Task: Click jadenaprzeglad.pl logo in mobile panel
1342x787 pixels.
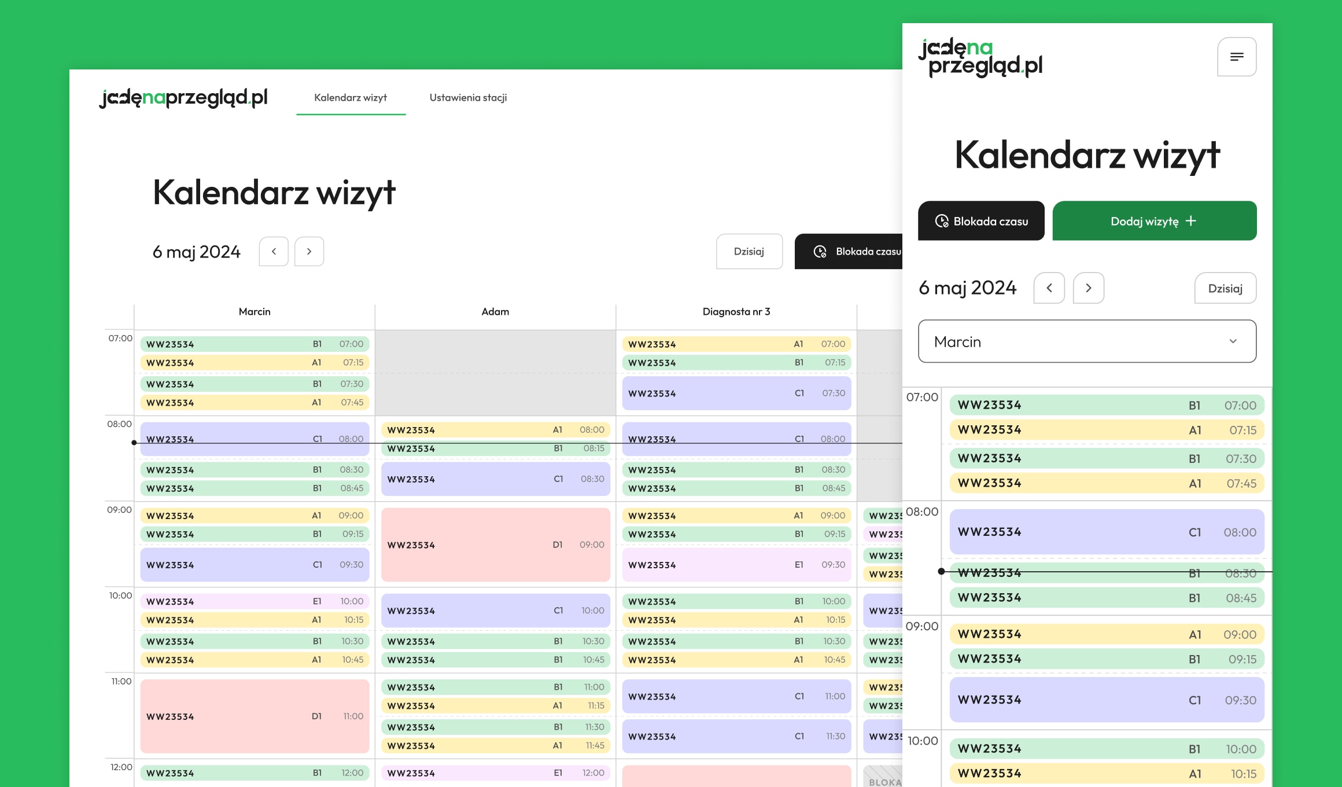Action: pyautogui.click(x=980, y=57)
